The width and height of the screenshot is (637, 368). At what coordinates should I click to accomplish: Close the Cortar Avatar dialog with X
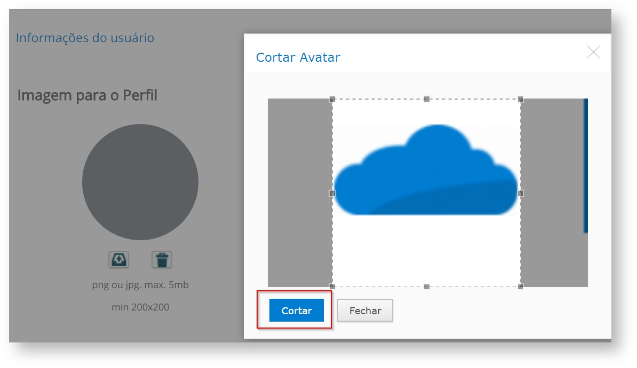(593, 52)
